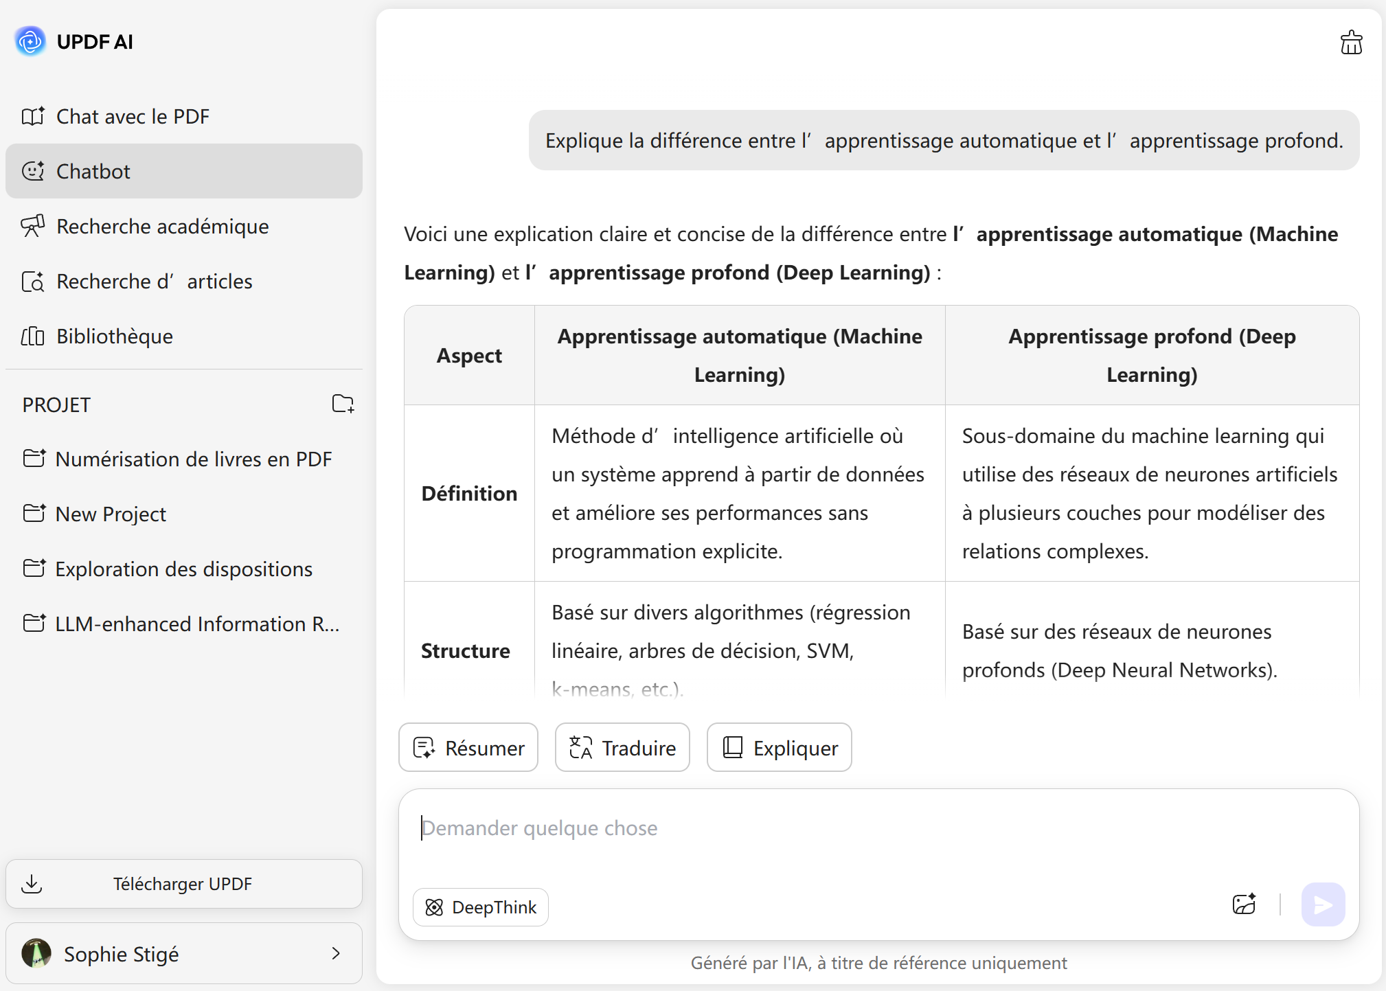This screenshot has height=991, width=1386.
Task: Click the Numérisation de livres project folder icon
Action: tap(34, 459)
